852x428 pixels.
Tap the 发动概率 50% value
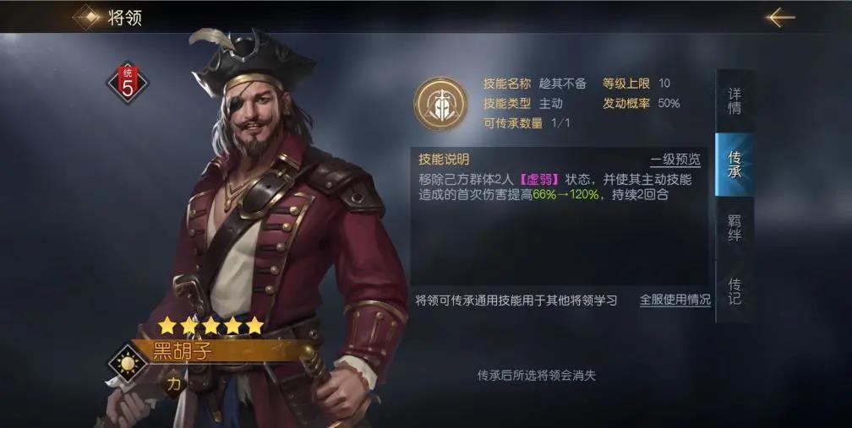click(669, 103)
